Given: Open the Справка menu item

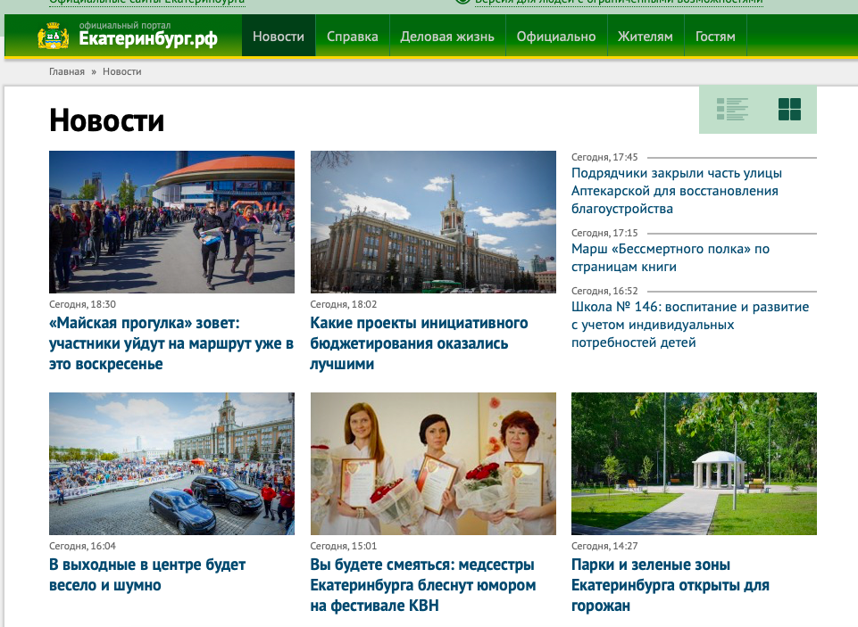Looking at the screenshot, I should (352, 37).
